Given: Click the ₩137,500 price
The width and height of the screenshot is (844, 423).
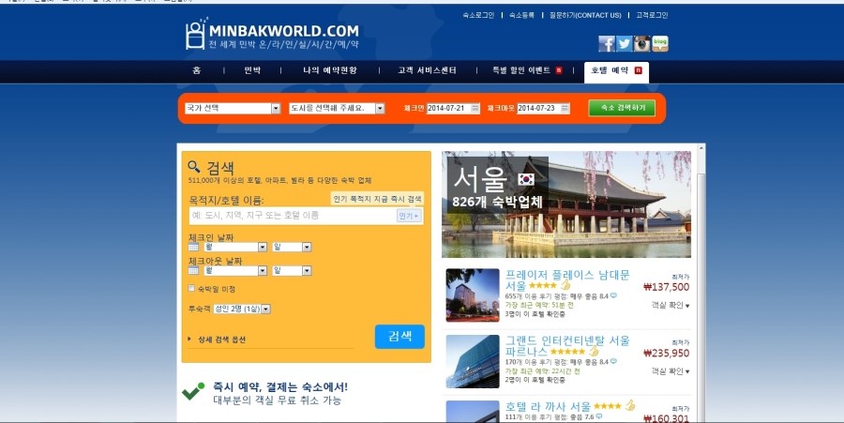Looking at the screenshot, I should pos(667,287).
